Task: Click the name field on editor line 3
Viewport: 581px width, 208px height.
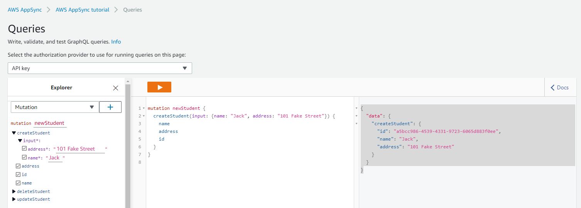Action: [164, 124]
